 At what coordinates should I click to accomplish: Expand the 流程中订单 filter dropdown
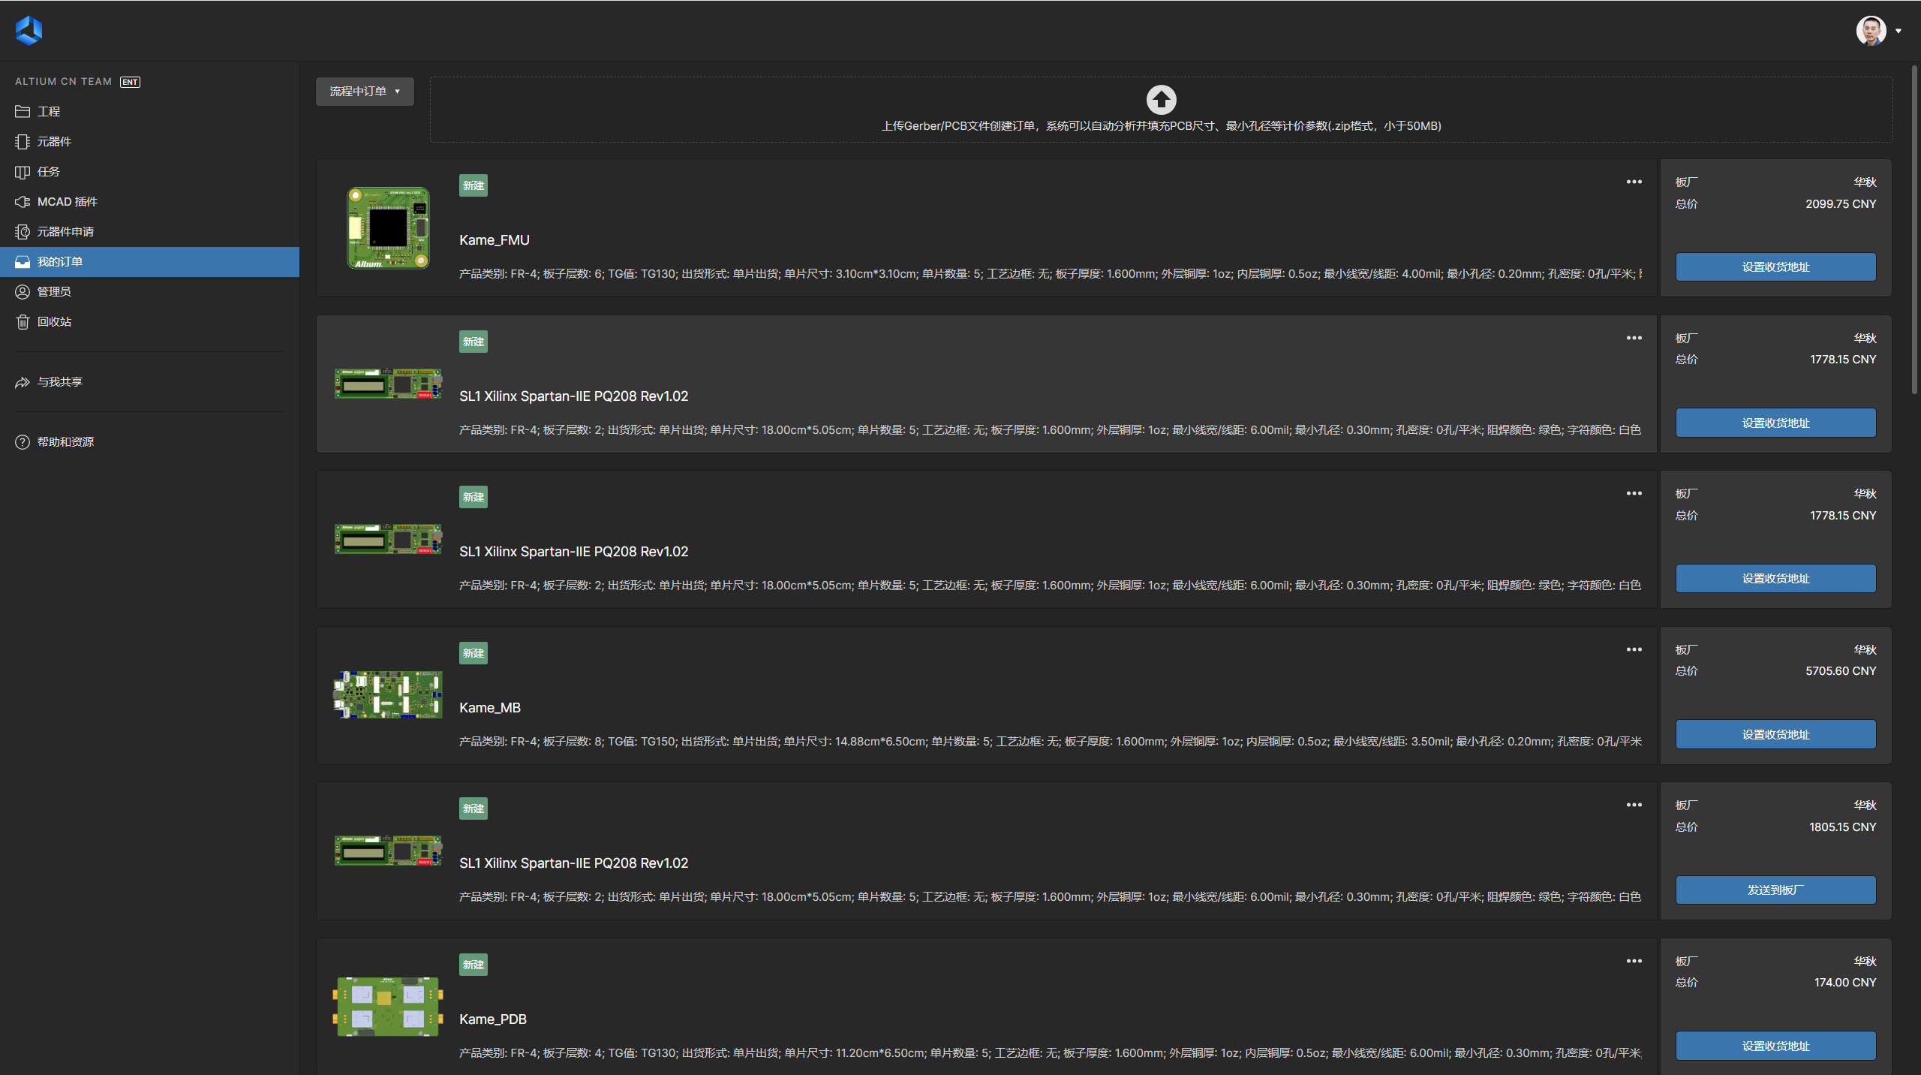[365, 92]
